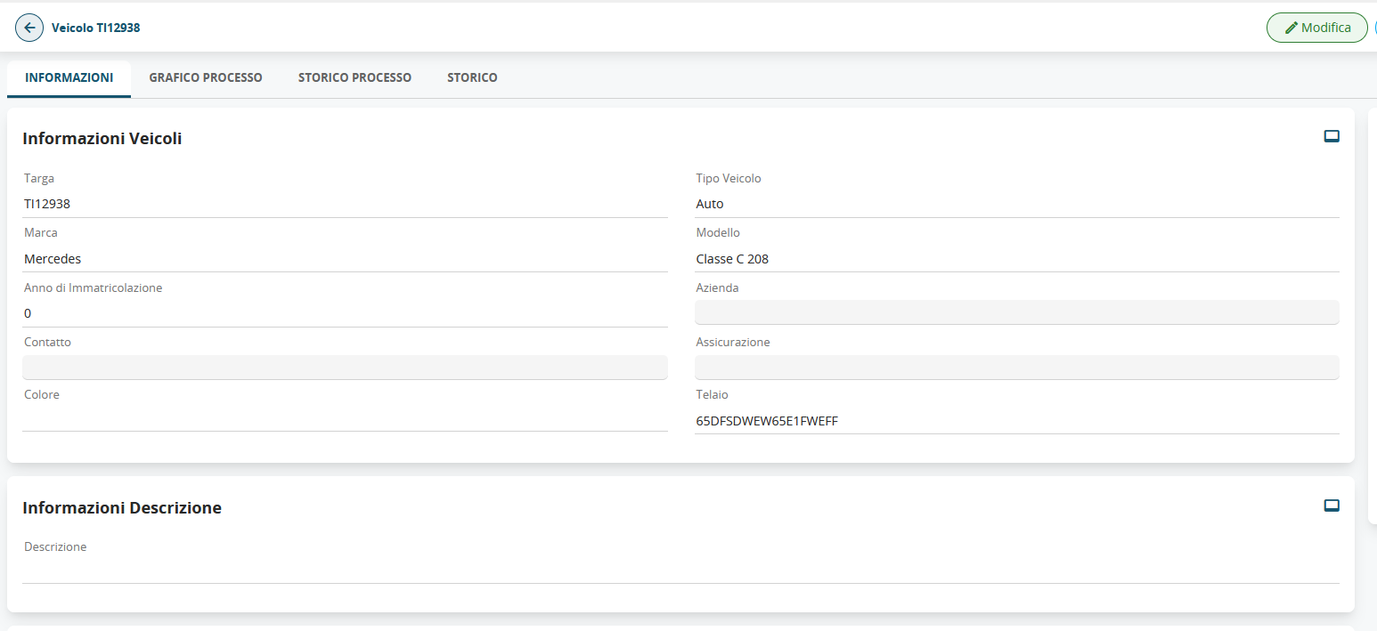Collapse the Informazioni Veicoli panel icon
Viewport: 1377px width, 631px height.
tap(1332, 136)
